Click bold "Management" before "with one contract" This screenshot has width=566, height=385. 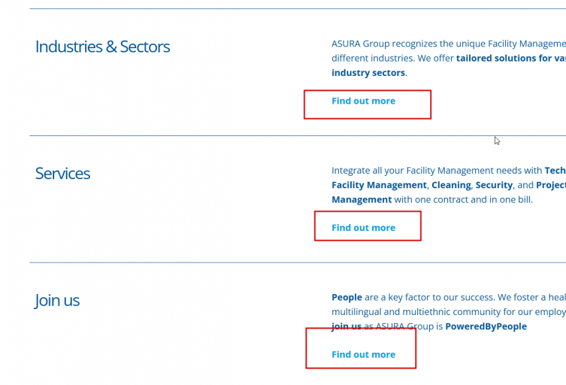click(362, 200)
